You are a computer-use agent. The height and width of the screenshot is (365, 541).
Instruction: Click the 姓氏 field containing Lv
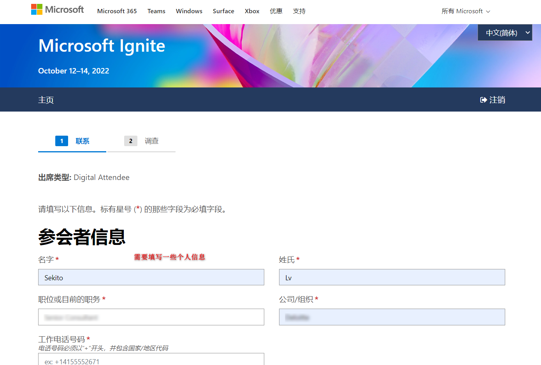click(392, 277)
